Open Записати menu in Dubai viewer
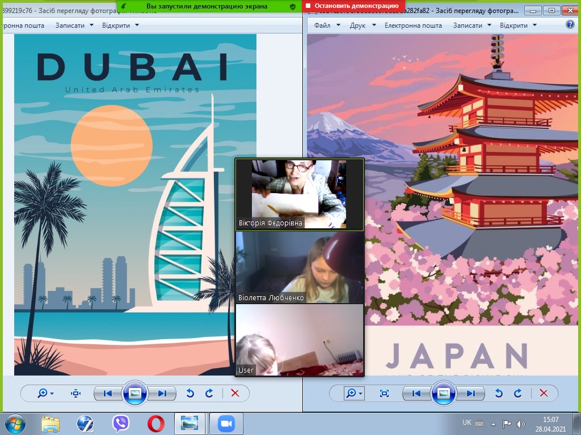The width and height of the screenshot is (581, 435). (x=70, y=25)
